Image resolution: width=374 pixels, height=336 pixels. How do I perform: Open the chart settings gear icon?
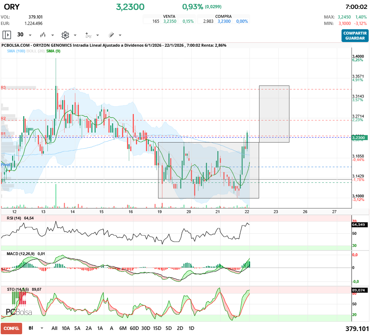[x=65, y=35]
